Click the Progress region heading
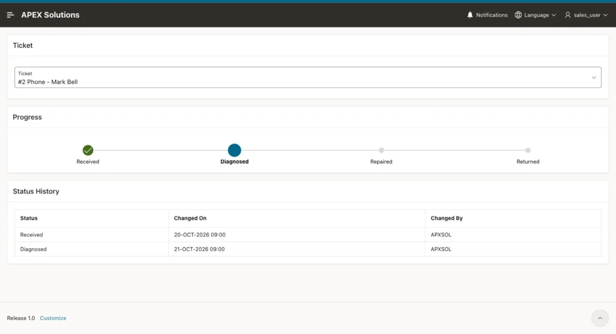 click(27, 117)
